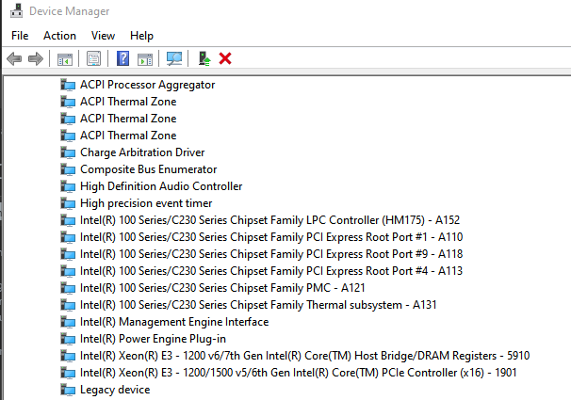The width and height of the screenshot is (571, 400).
Task: Click the blue Help question mark icon
Action: coord(122,58)
